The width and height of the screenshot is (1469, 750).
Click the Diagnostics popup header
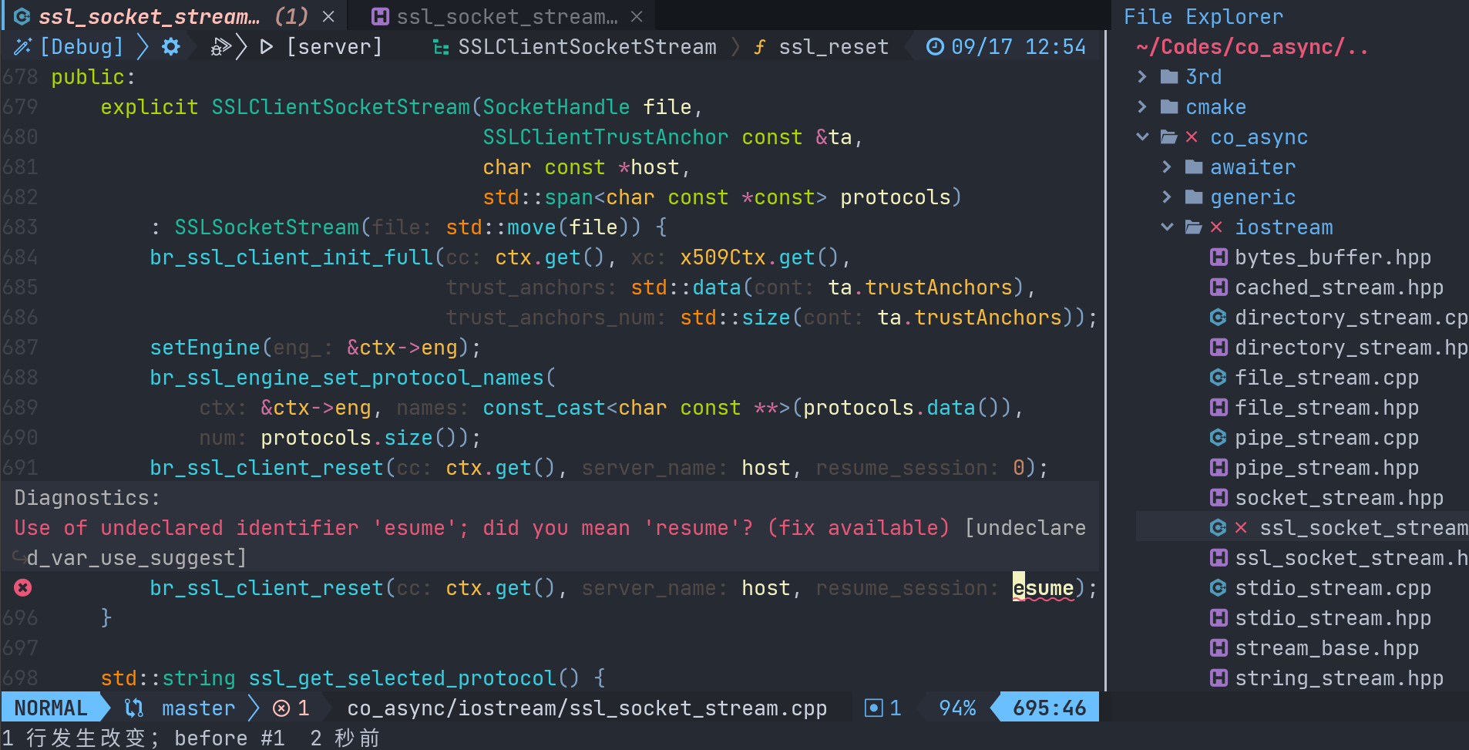(x=87, y=498)
